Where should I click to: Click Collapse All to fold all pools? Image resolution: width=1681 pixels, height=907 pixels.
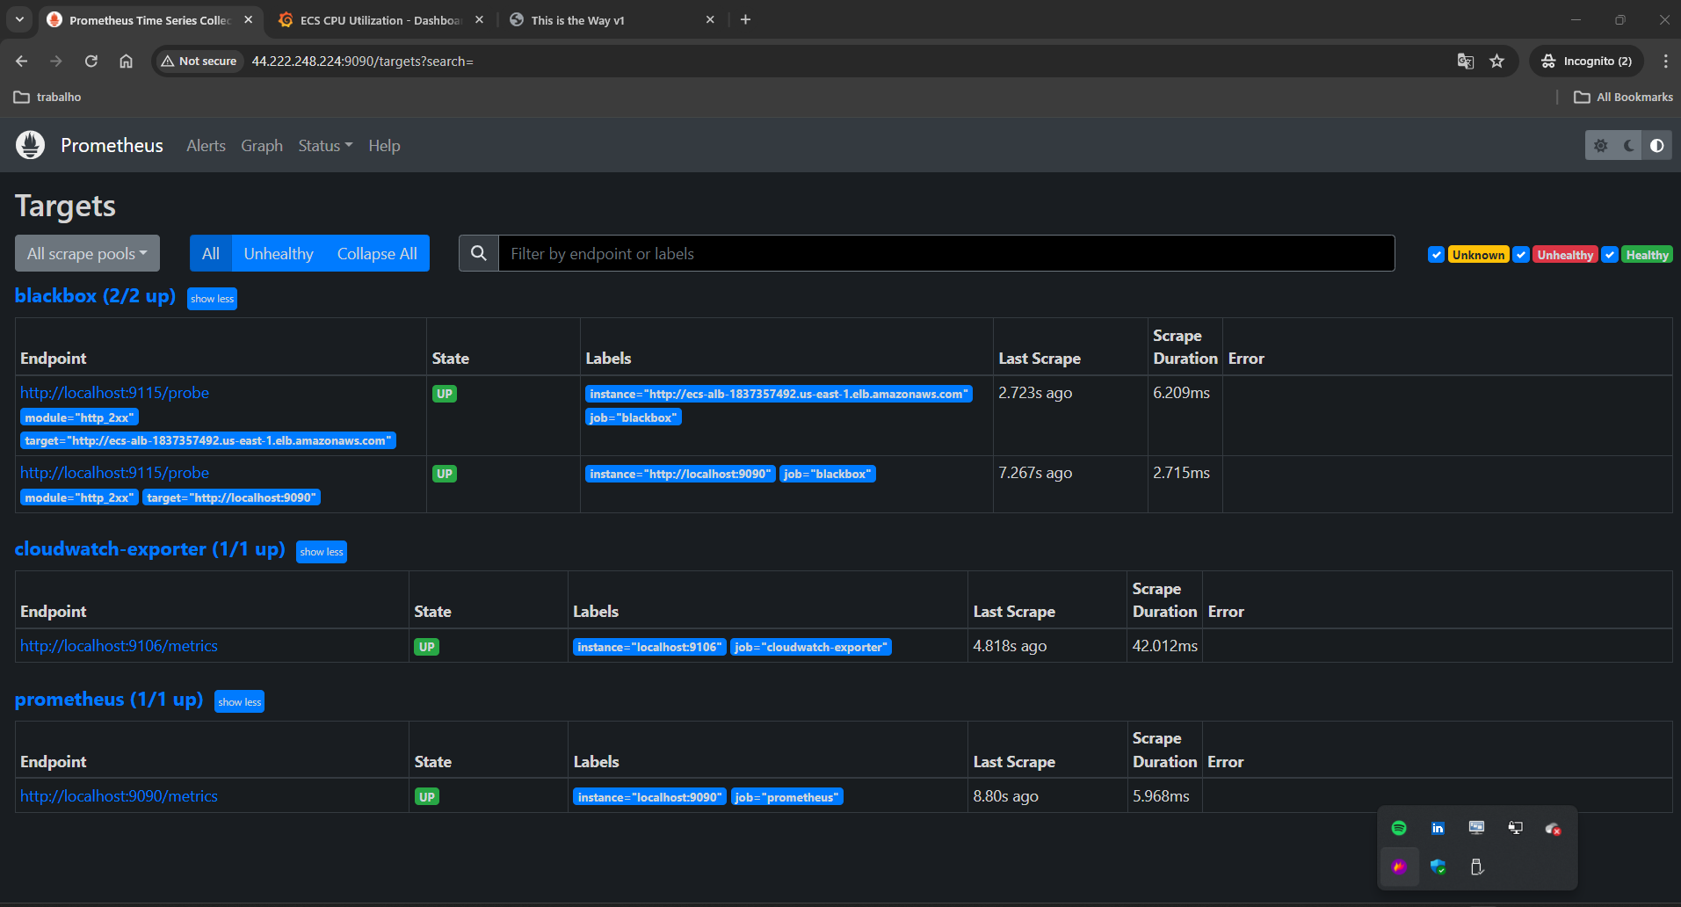377,253
